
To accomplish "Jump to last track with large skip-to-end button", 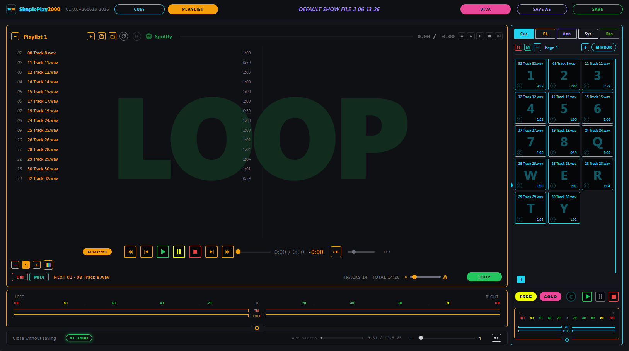I will 228,252.
